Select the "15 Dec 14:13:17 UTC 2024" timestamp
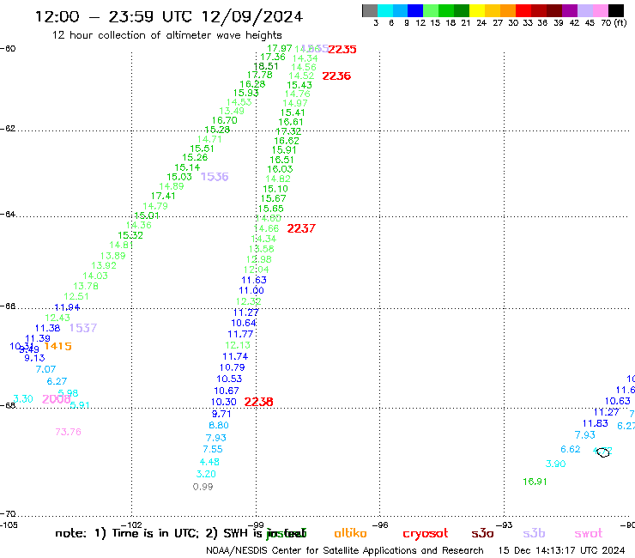 coord(561,551)
